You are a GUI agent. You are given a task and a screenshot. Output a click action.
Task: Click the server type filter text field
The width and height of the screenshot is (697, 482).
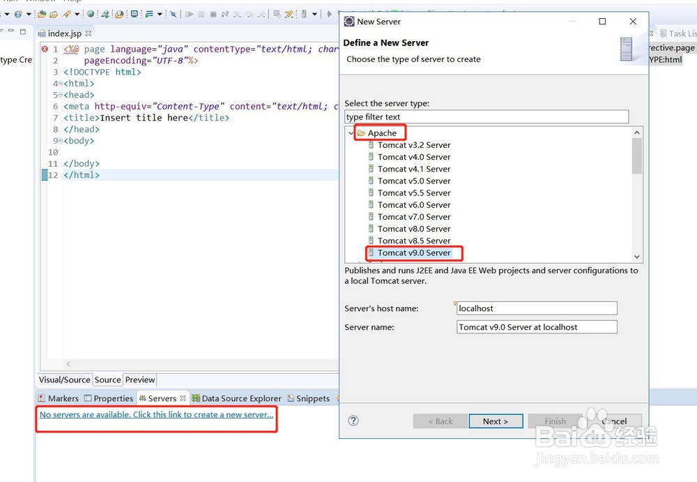(x=487, y=116)
